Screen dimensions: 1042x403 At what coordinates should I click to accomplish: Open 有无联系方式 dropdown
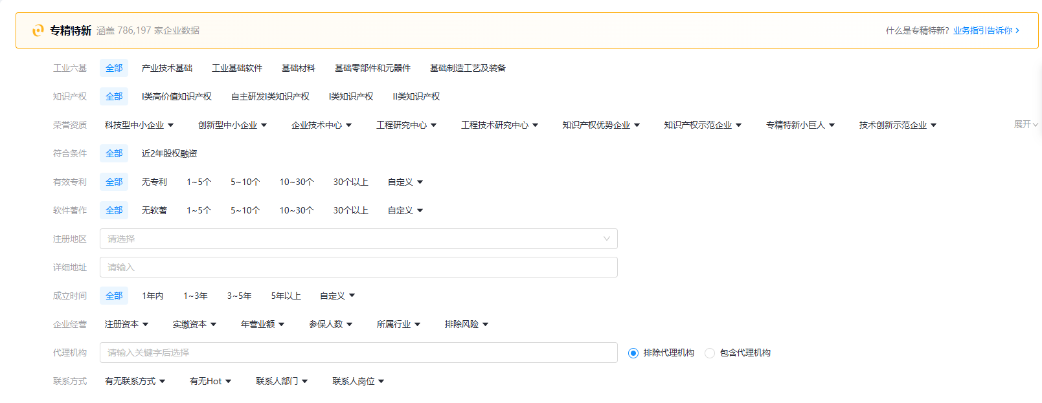135,381
